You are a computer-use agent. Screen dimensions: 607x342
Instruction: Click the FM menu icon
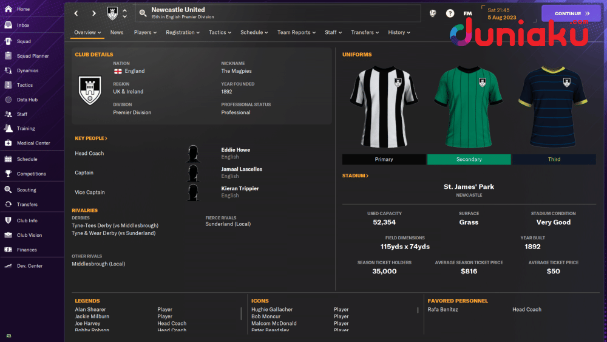(x=467, y=13)
